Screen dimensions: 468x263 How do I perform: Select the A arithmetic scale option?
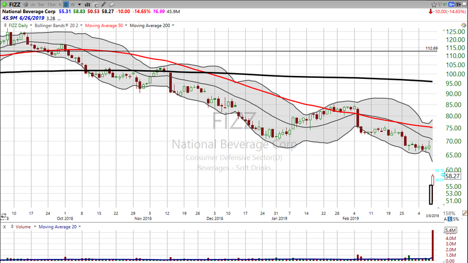(x=446, y=219)
